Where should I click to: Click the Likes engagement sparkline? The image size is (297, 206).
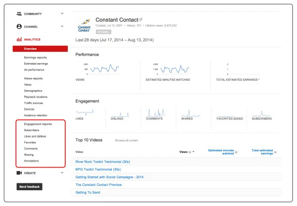(85, 112)
